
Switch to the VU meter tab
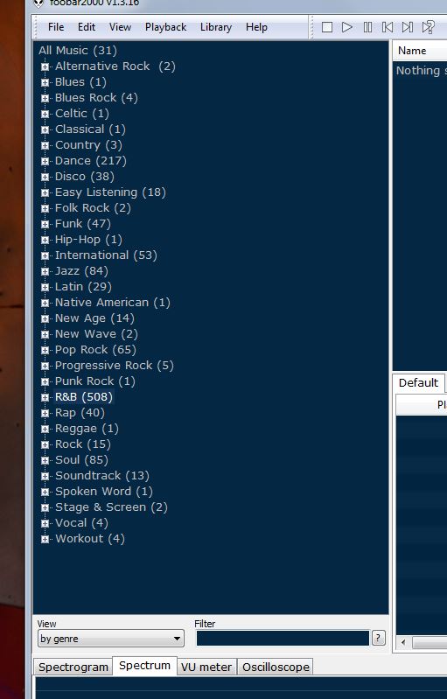coord(206,667)
